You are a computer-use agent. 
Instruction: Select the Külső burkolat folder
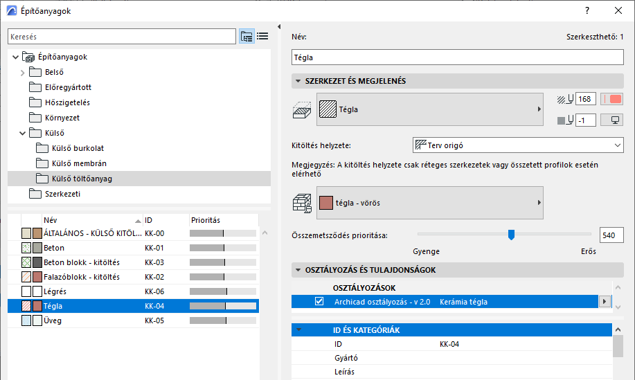click(78, 148)
